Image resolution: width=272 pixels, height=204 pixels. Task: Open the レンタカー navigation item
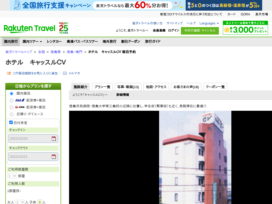(54, 41)
